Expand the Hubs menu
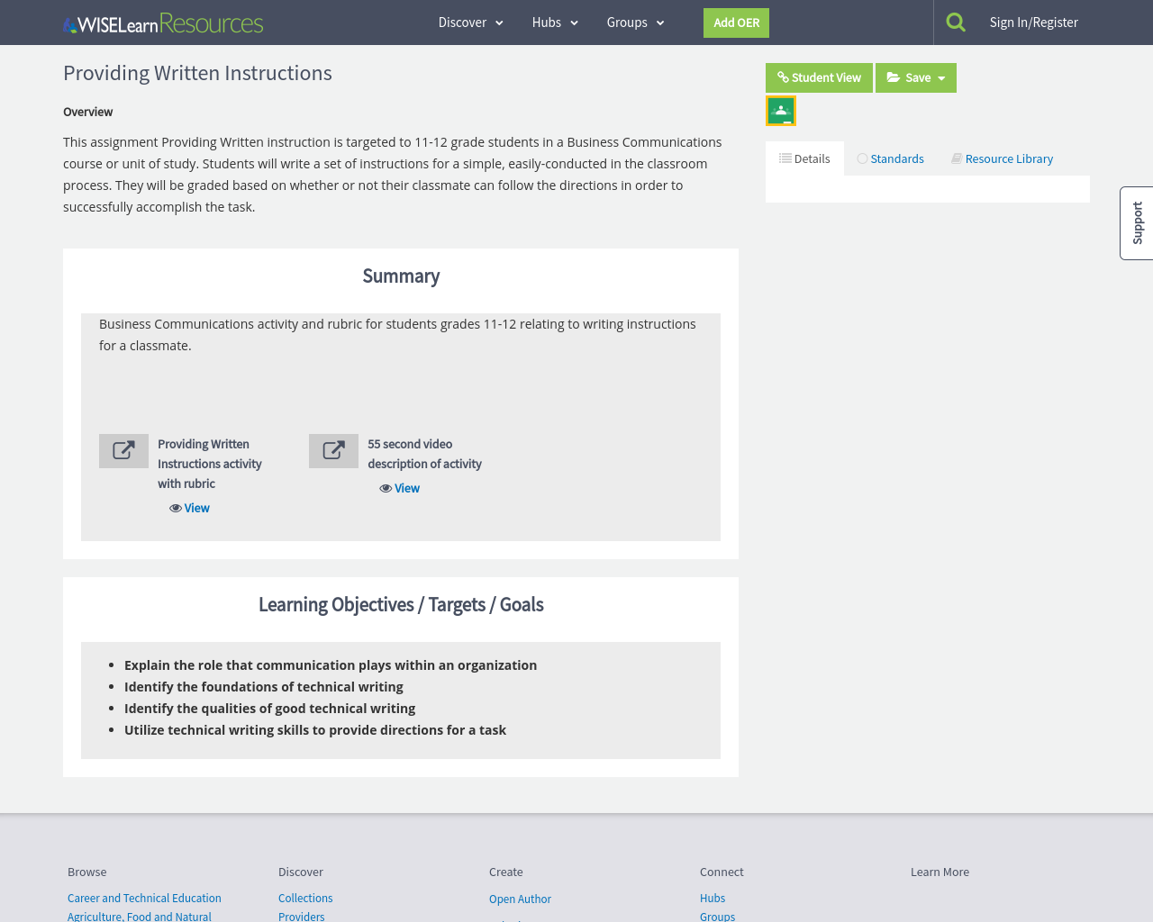 tap(555, 23)
